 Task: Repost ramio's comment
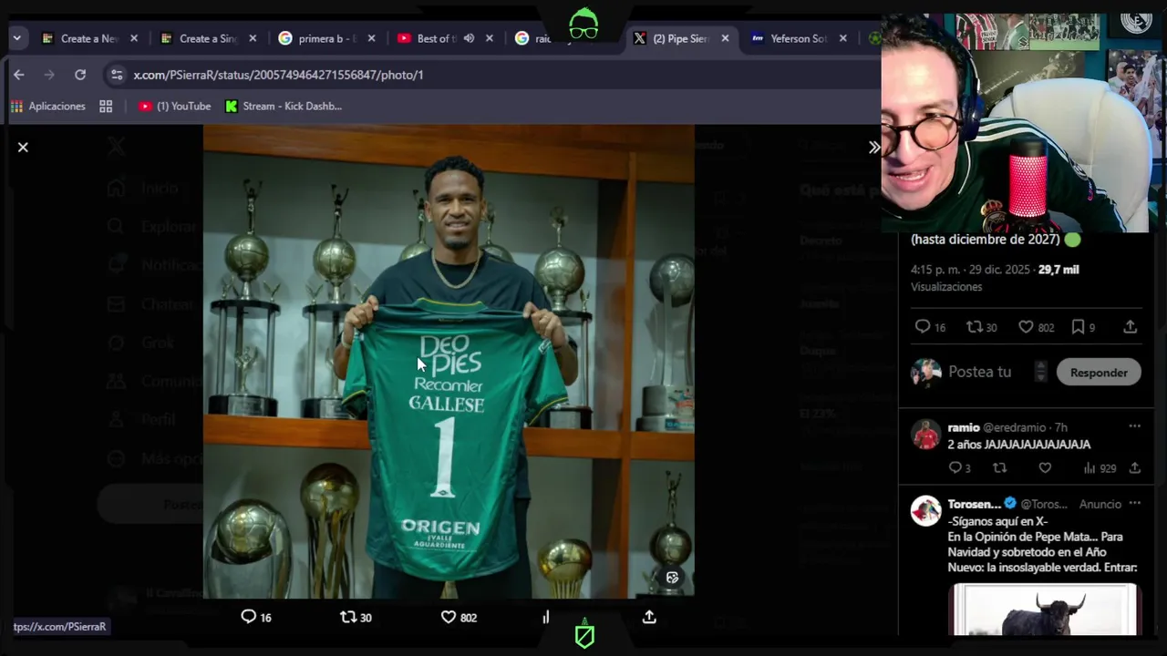click(x=1000, y=468)
